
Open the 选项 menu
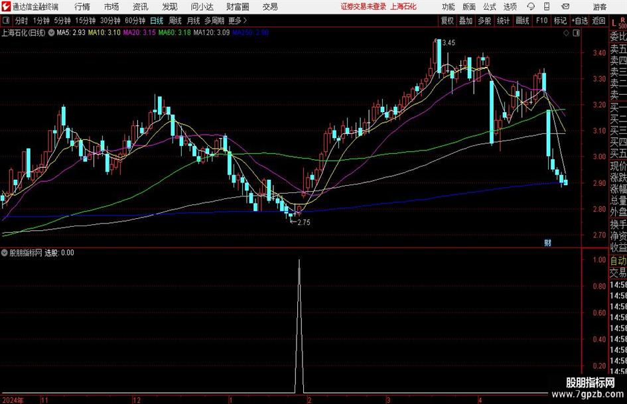tap(510, 7)
